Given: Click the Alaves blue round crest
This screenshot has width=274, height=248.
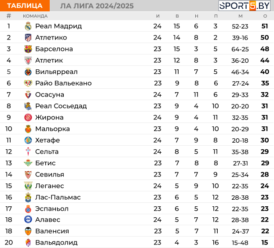Looking at the screenshot, I should (x=28, y=219).
